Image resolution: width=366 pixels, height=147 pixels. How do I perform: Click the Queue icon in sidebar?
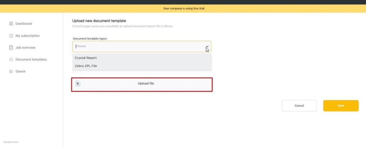[x=11, y=71]
